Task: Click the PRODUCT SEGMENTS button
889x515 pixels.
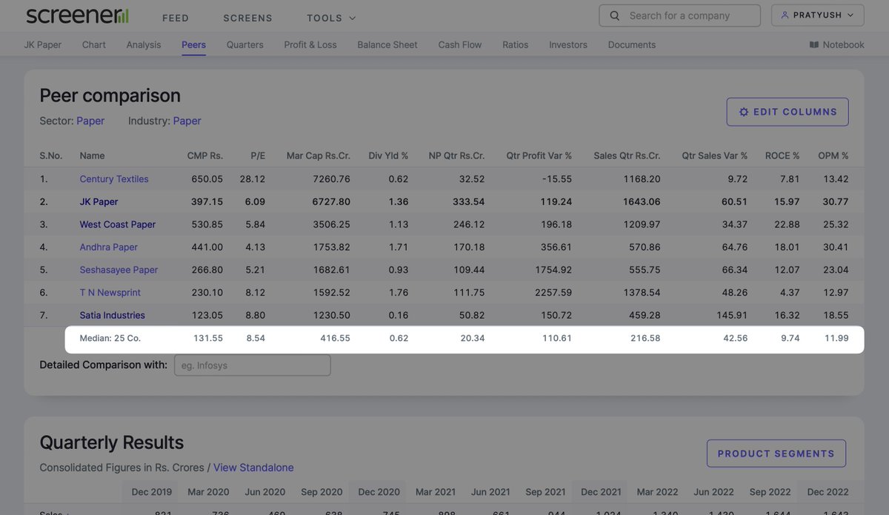Action: pos(776,453)
